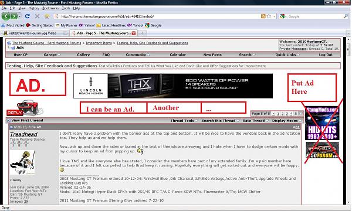The height and width of the screenshot is (211, 352).
Task: Open the History menu
Action: 34,8
